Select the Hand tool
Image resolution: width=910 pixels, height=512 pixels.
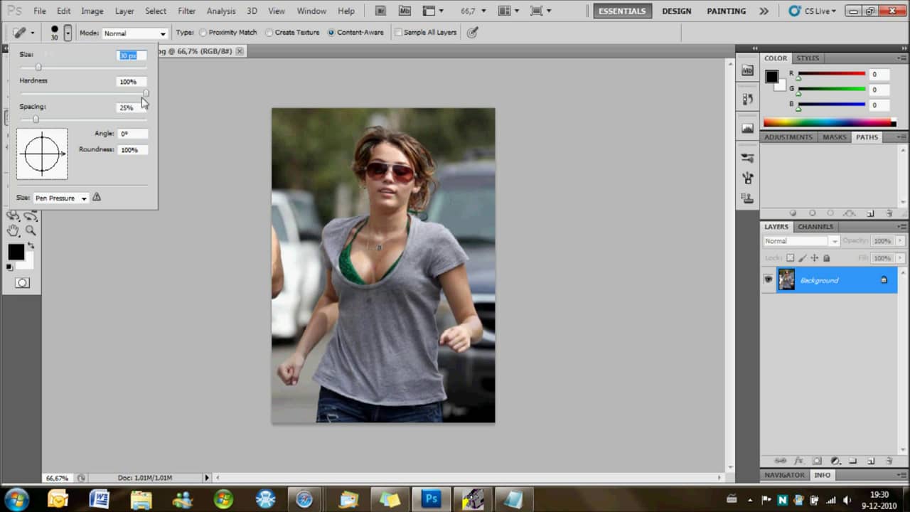pyautogui.click(x=14, y=230)
